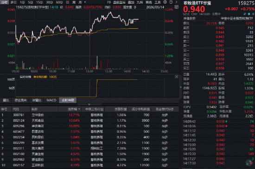
Task: Close the 实时申赎 sub-panel with the X
Action: [177, 77]
